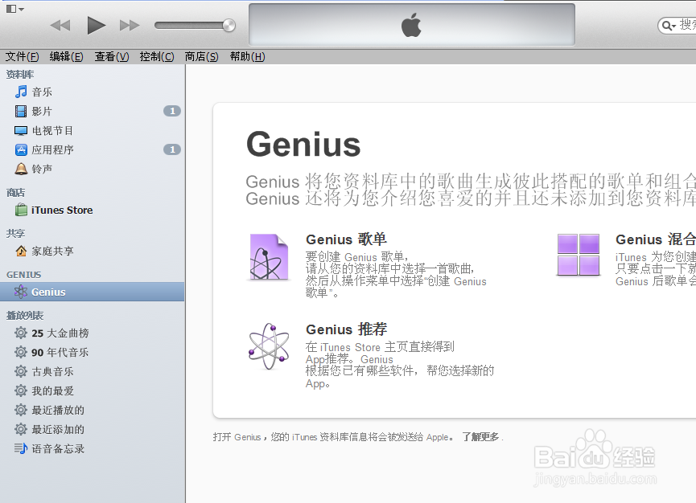Click the 了解更多 link

pyautogui.click(x=480, y=437)
